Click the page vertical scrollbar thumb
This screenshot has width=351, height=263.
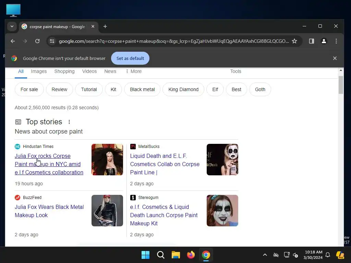340,85
